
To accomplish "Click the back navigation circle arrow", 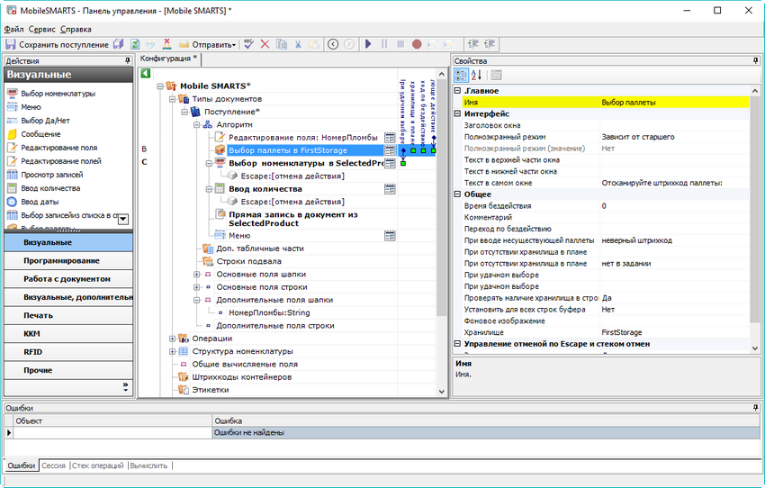I will pyautogui.click(x=333, y=44).
